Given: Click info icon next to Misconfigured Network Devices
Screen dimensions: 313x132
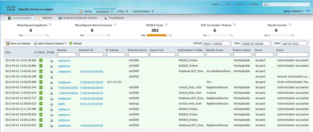Looking at the screenshot, I should (115, 25).
